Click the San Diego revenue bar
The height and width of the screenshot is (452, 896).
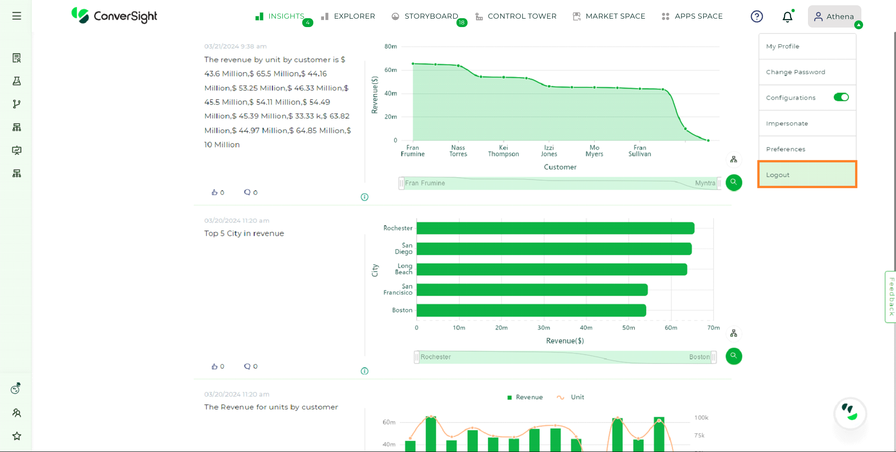click(554, 249)
